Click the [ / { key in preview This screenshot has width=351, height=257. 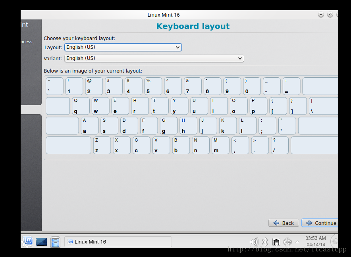pos(278,106)
